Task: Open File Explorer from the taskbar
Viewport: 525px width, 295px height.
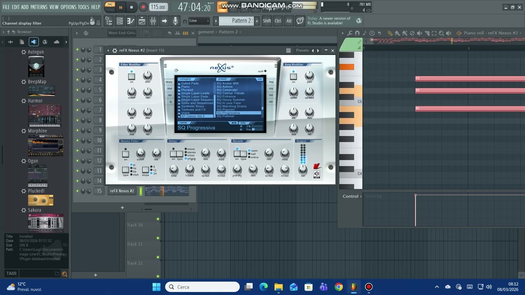Action: point(278,287)
